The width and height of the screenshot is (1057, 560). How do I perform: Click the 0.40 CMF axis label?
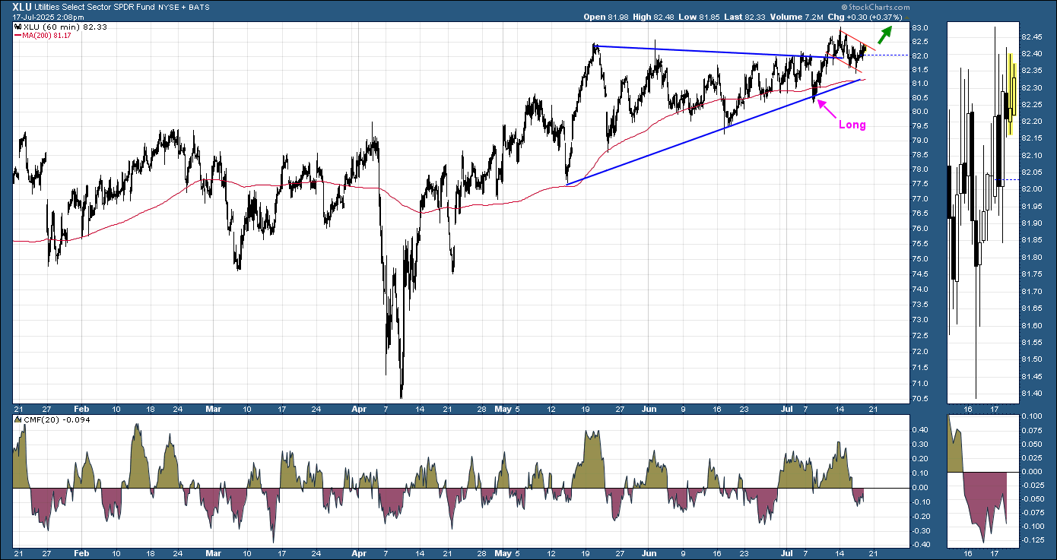(922, 430)
